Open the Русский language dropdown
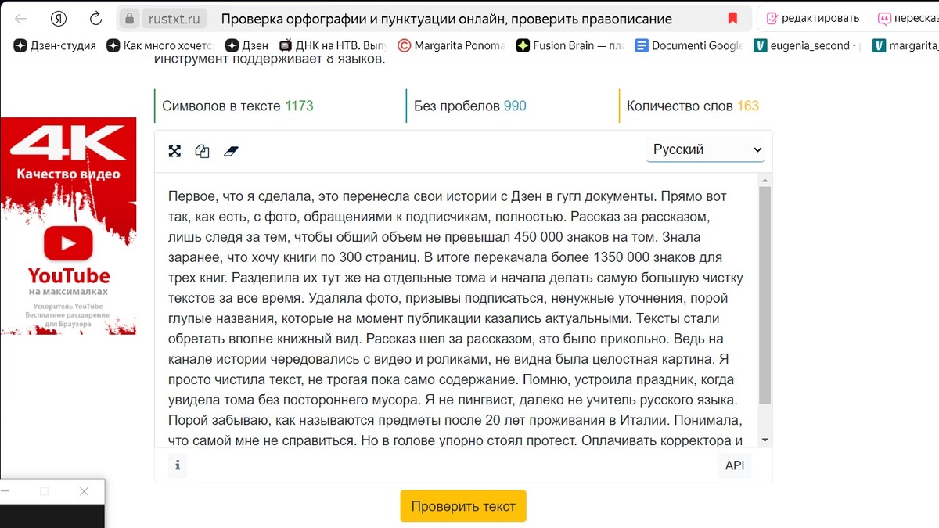The width and height of the screenshot is (939, 528). pyautogui.click(x=703, y=149)
